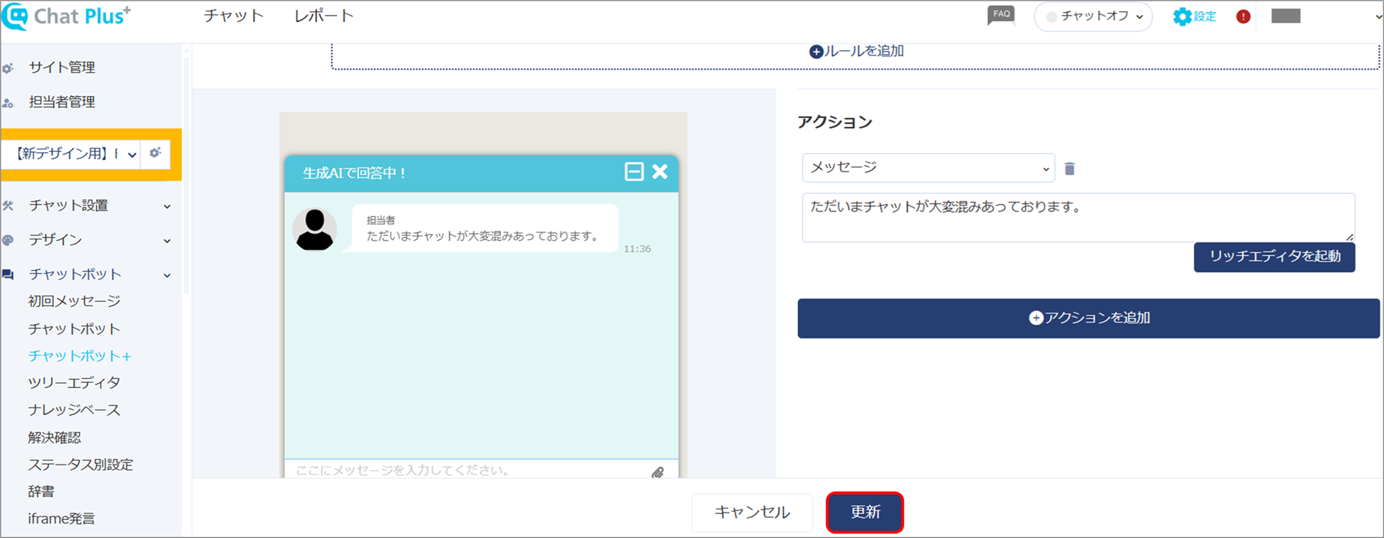Click the デザイン palette icon in sidebar

click(8, 240)
